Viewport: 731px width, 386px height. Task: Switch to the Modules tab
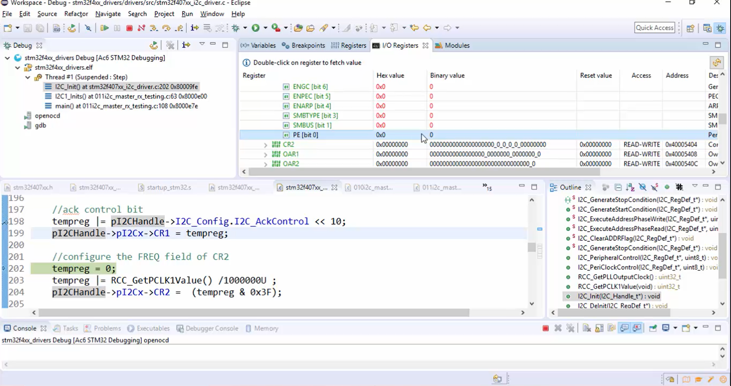(452, 45)
